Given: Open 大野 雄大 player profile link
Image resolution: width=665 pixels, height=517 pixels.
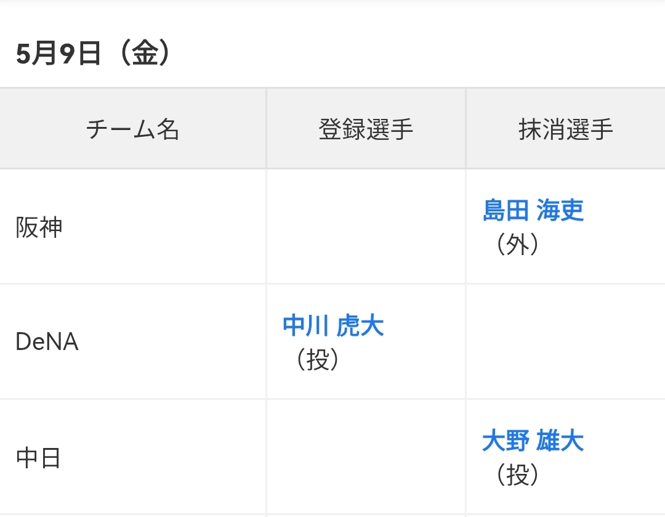Looking at the screenshot, I should pos(533,441).
